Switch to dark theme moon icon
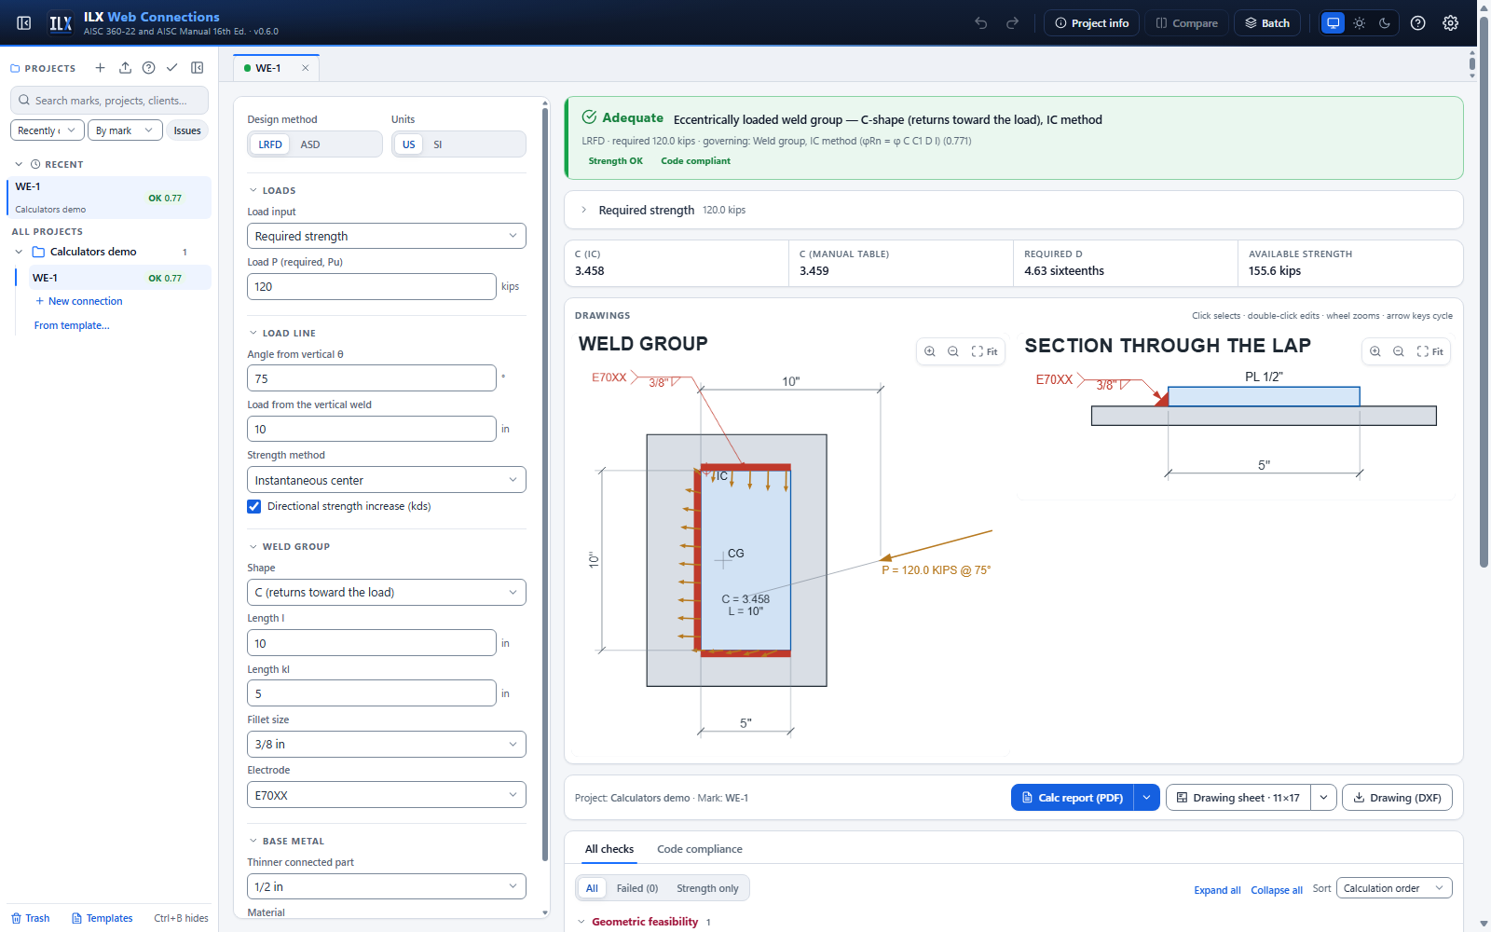Image resolution: width=1491 pixels, height=932 pixels. click(x=1385, y=23)
